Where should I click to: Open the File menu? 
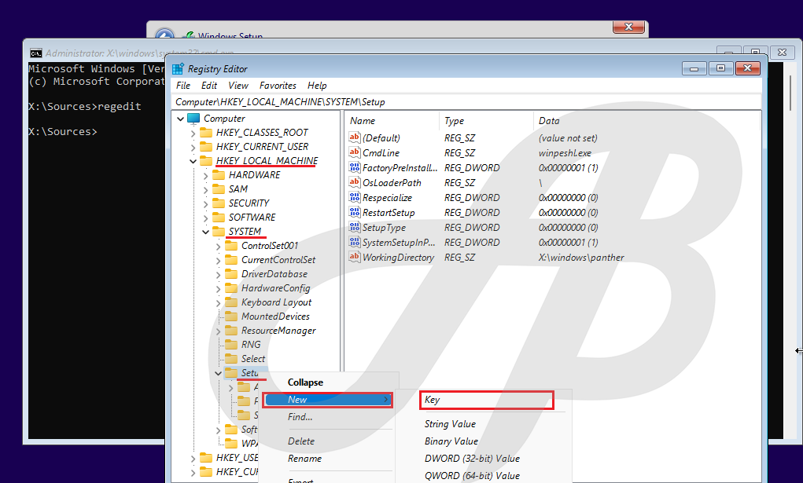tap(182, 86)
